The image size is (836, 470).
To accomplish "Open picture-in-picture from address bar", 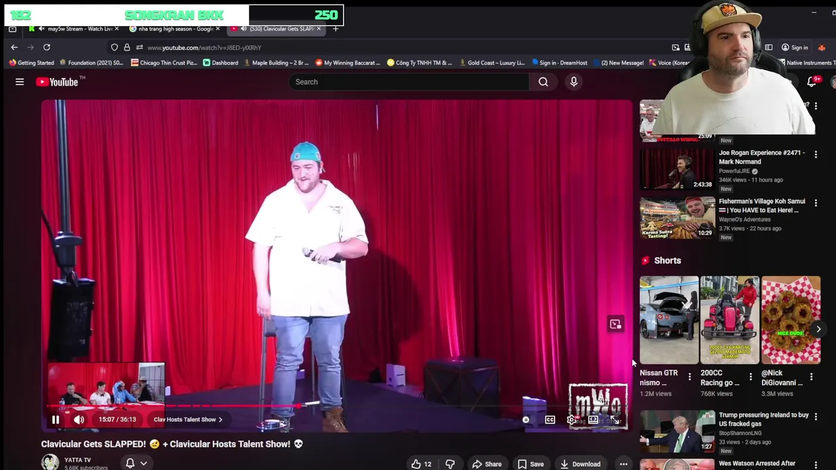I will [675, 47].
